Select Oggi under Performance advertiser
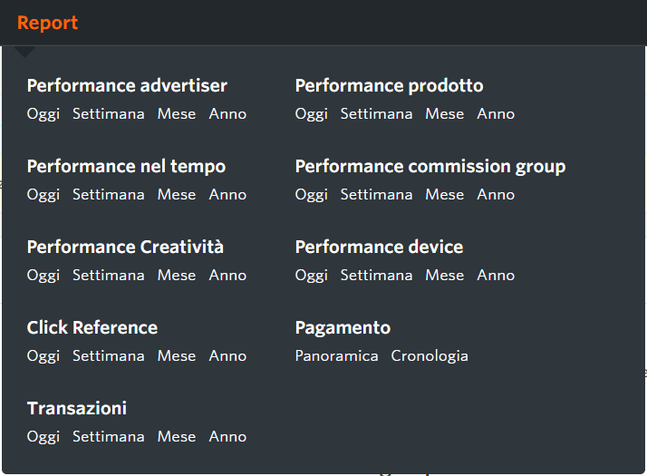Viewport: 647px width, 476px height. [x=43, y=114]
